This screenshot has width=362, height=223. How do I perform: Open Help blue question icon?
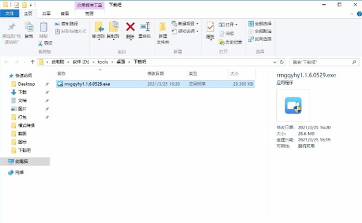tap(360, 14)
